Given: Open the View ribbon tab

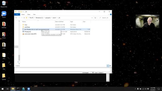Looking at the screenshot, I should click(x=34, y=14).
